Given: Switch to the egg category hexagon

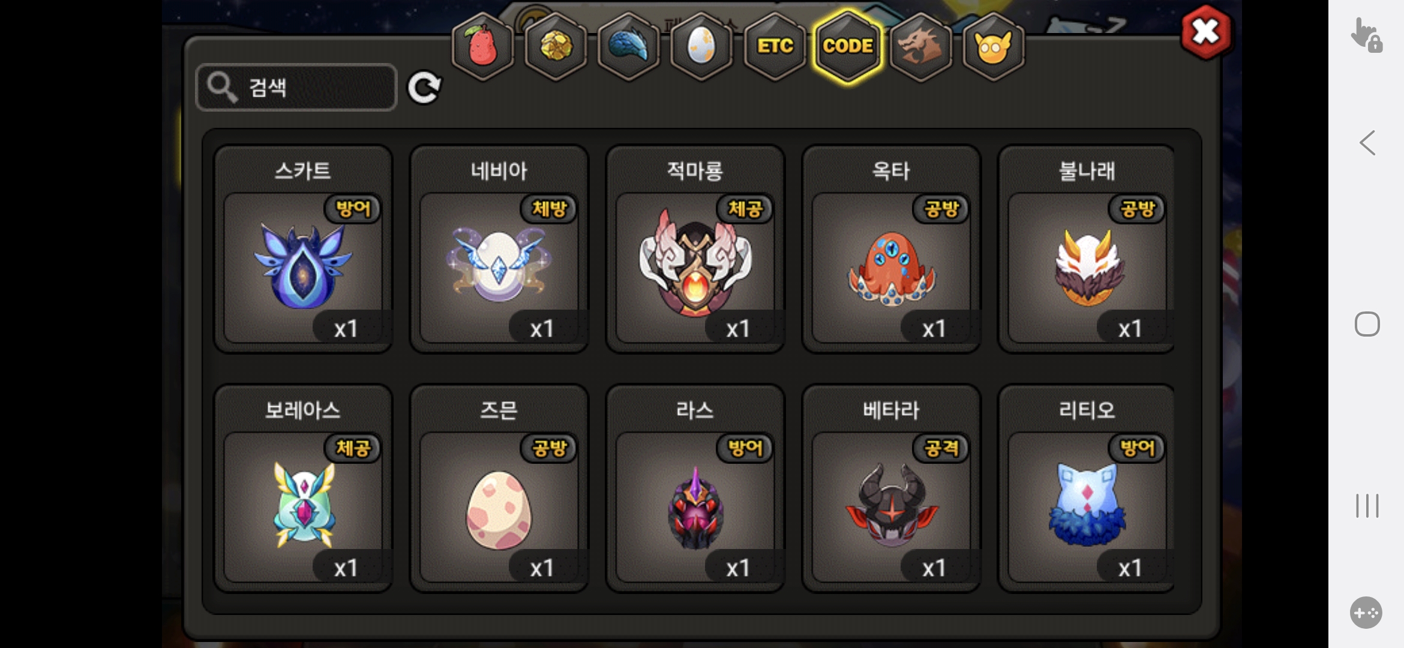Looking at the screenshot, I should 701,46.
